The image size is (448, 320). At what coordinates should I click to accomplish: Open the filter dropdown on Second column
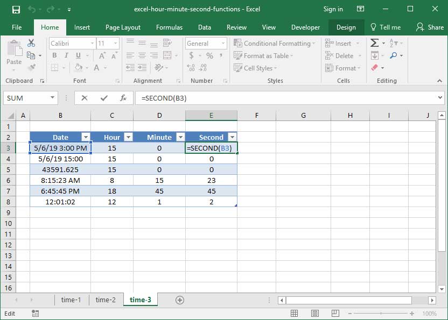click(x=232, y=137)
